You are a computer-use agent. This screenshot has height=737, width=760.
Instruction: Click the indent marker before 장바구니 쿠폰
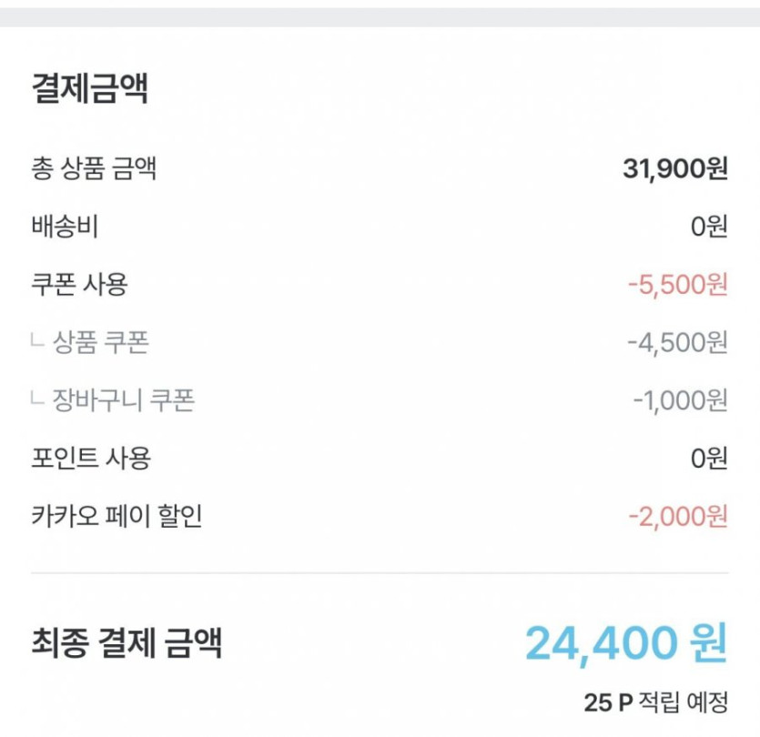pyautogui.click(x=37, y=400)
